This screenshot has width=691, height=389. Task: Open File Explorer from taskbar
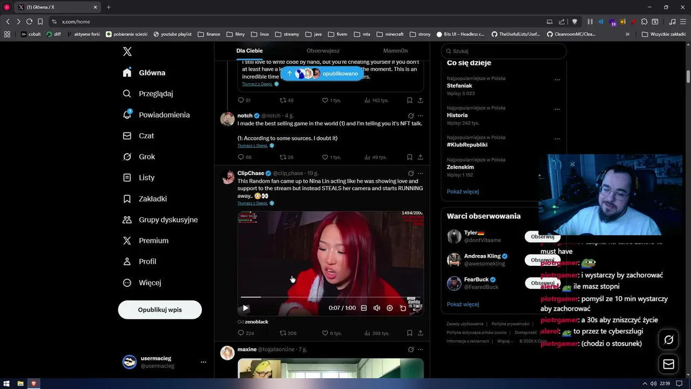(x=21, y=384)
